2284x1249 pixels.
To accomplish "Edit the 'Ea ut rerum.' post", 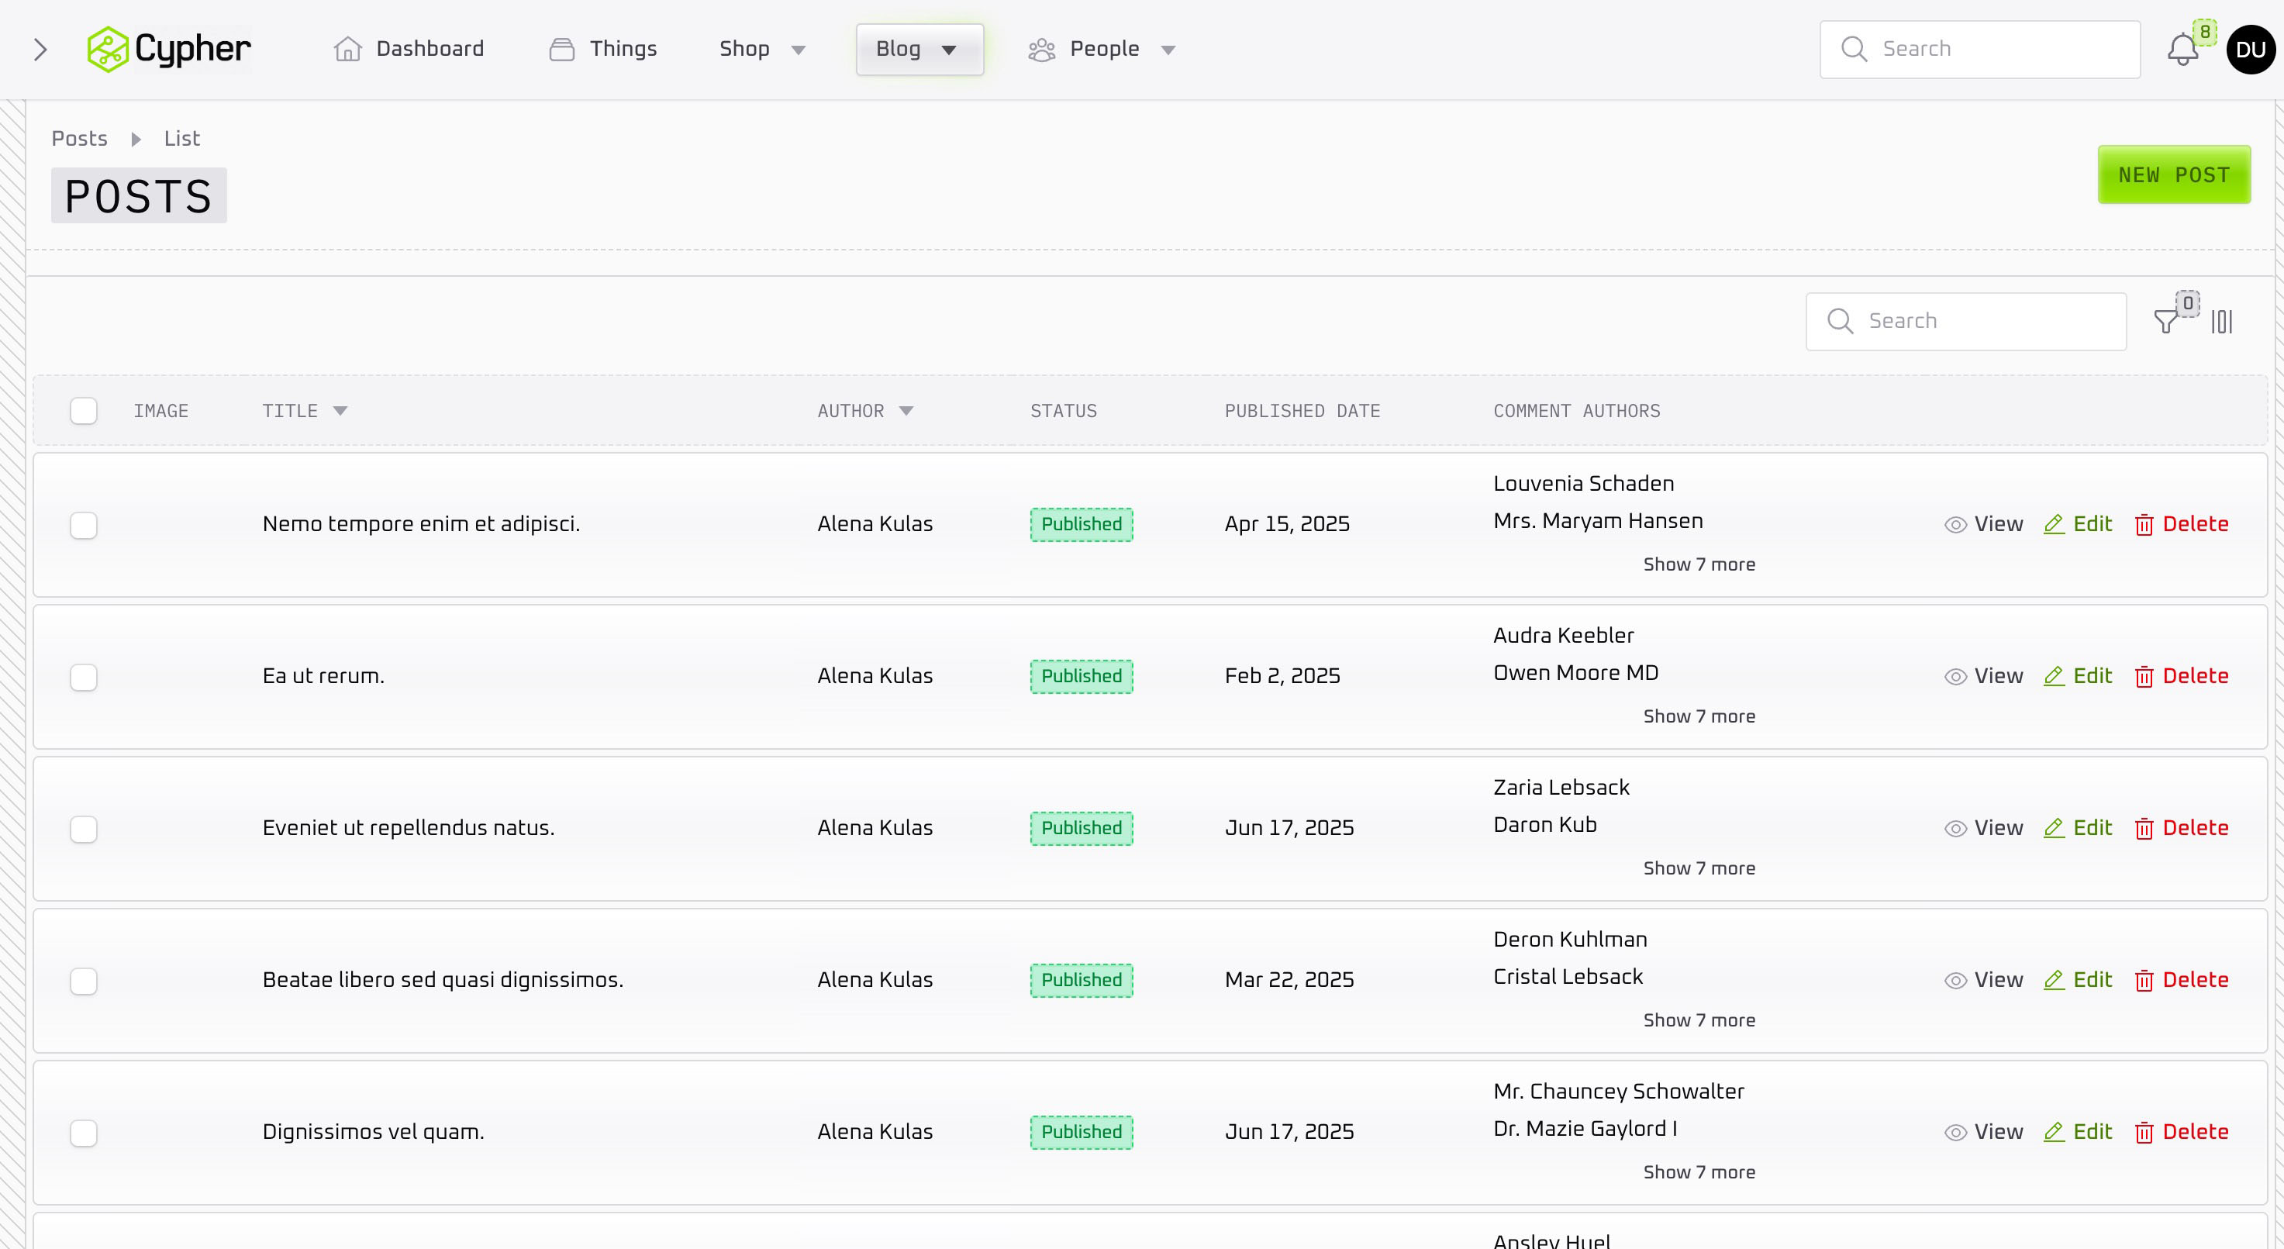I will click(x=2078, y=675).
